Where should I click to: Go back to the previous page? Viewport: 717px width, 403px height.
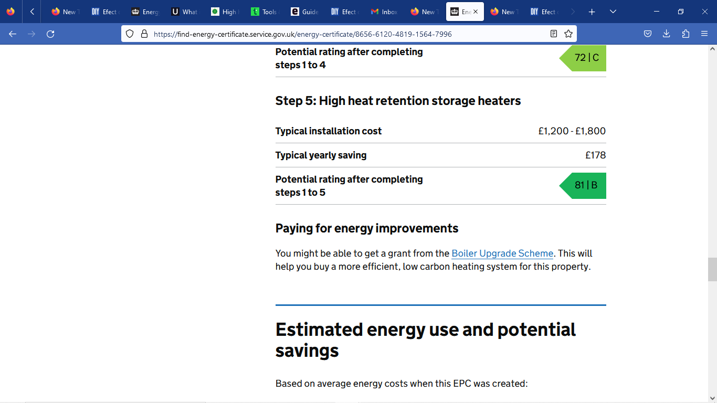13,34
